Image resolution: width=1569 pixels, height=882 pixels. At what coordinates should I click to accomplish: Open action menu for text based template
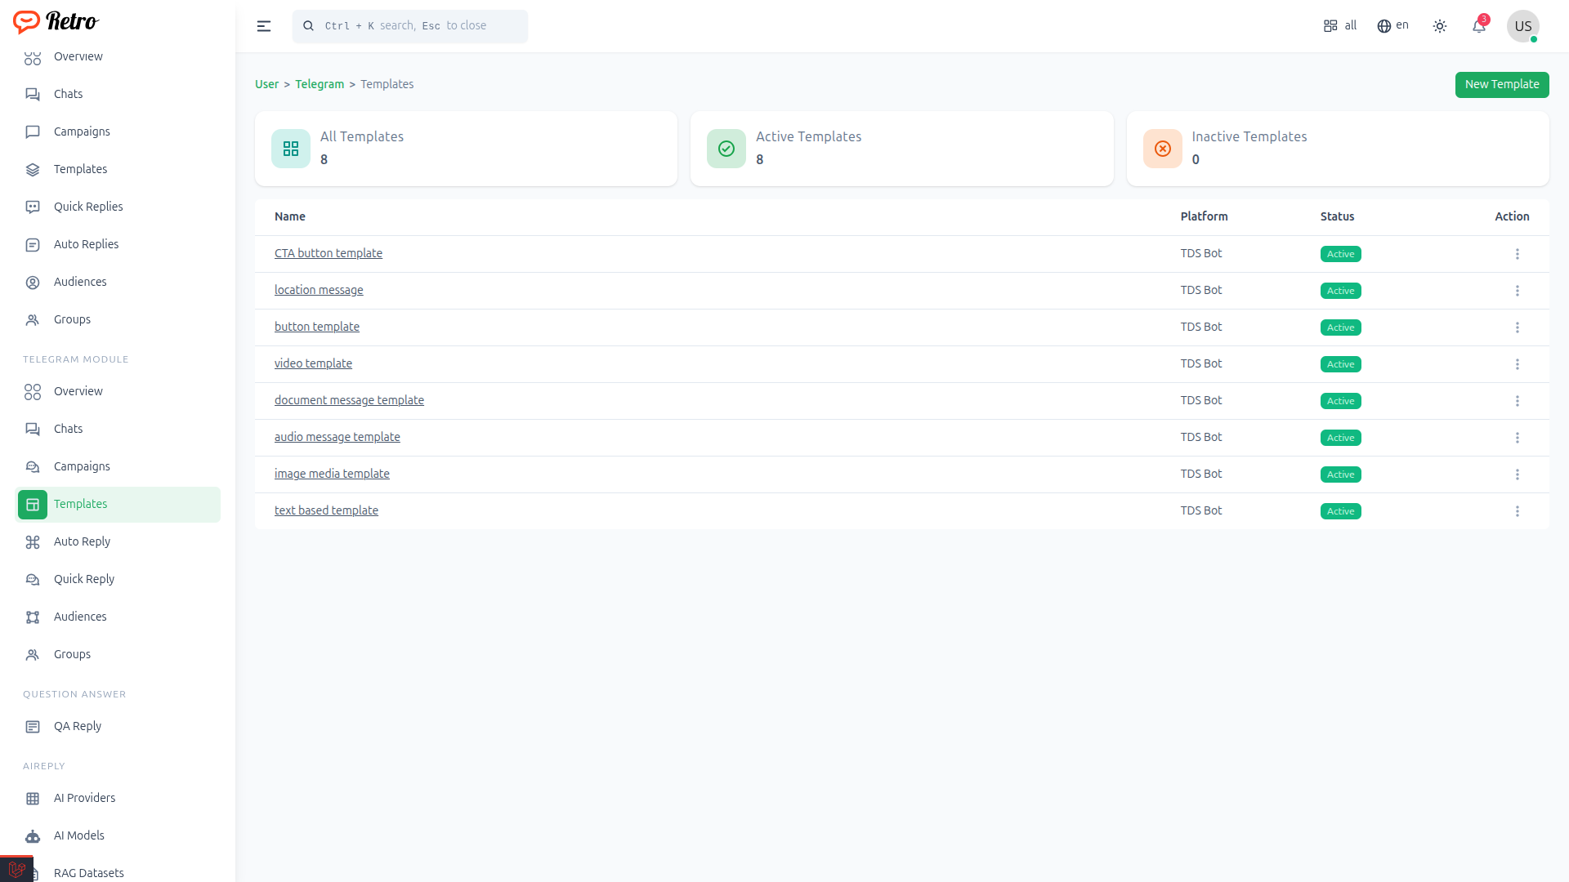pos(1518,511)
